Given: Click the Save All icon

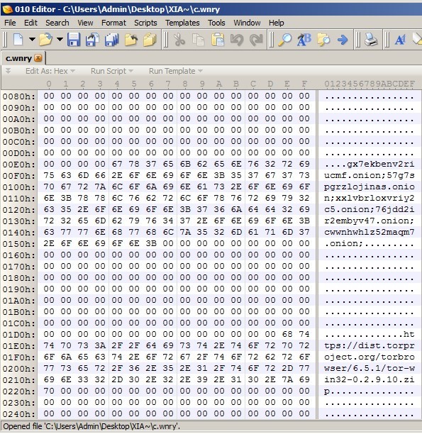Looking at the screenshot, I should point(111,40).
